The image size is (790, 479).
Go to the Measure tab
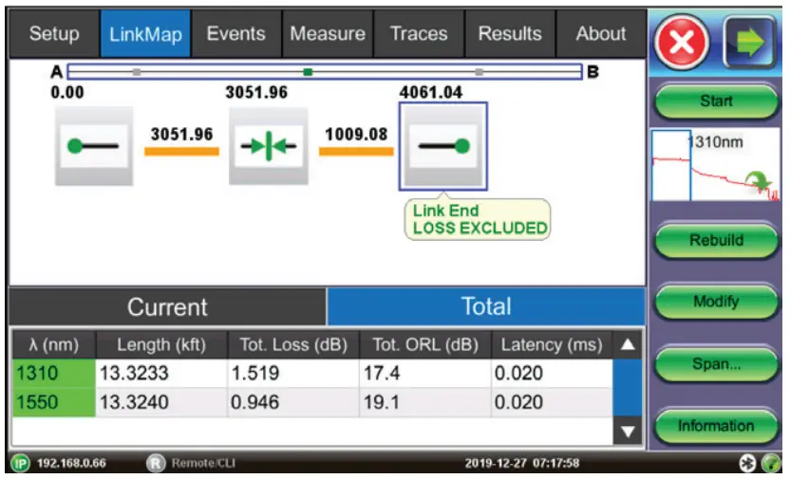328,34
